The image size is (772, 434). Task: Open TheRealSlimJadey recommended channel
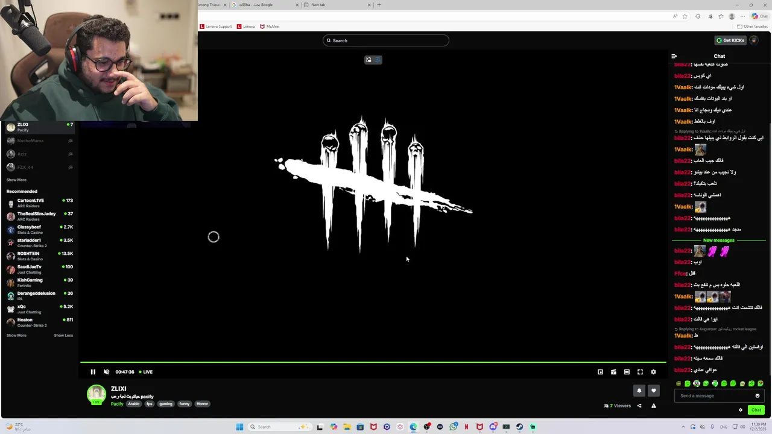[39, 216]
